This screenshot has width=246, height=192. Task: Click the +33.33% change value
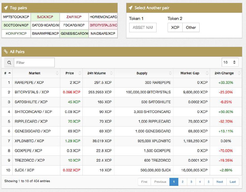click(226, 83)
